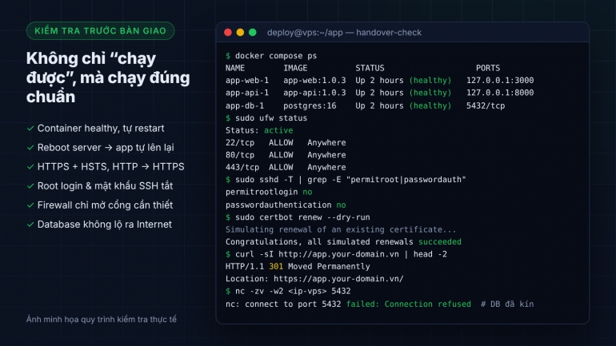Click 'Location: https://app.your-domain.vn/' line

click(314, 279)
